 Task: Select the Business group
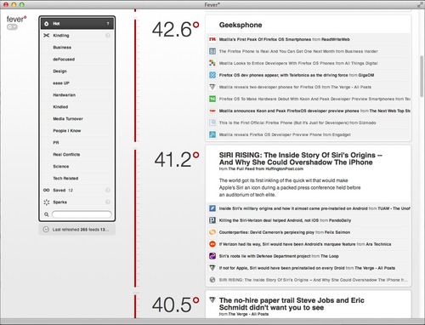(x=77, y=48)
